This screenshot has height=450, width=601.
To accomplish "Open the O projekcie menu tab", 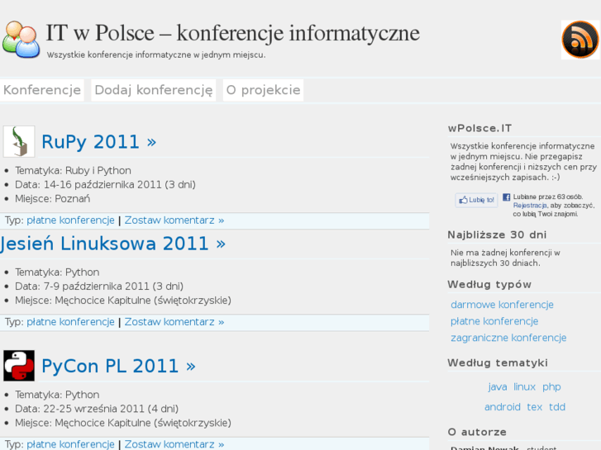I will [x=263, y=90].
